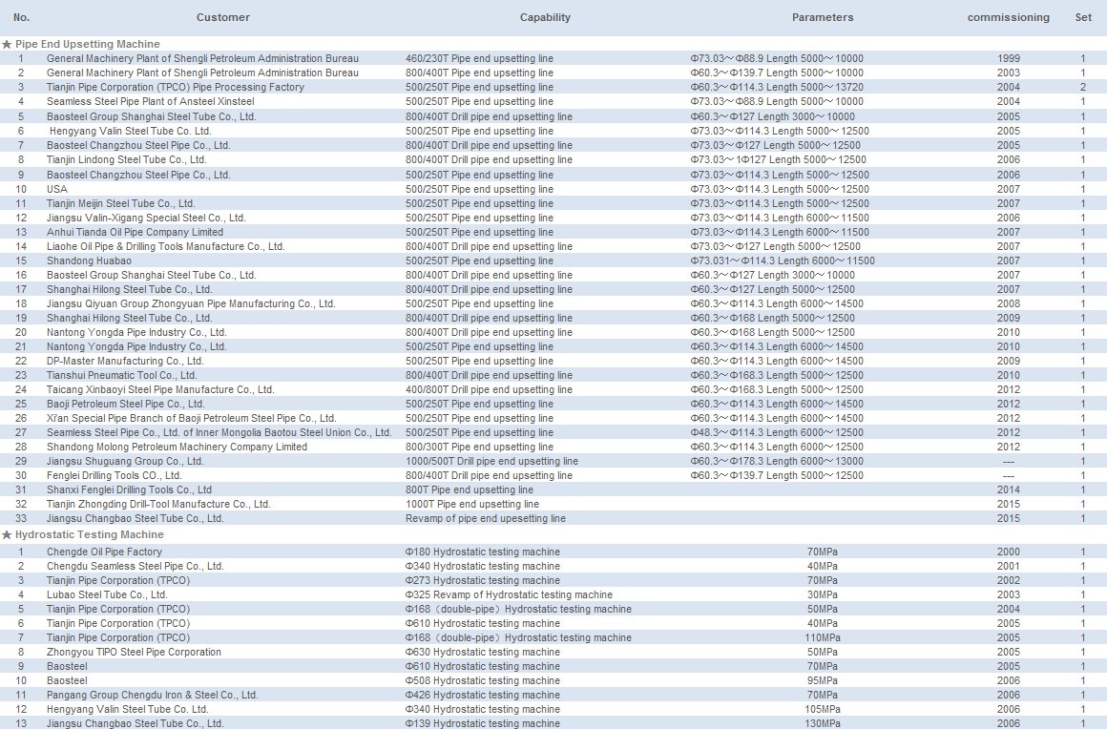This screenshot has width=1107, height=729.
Task: Select the Tianjin Zhongding Drill-Tool Manufacture customer
Action: coord(158,505)
